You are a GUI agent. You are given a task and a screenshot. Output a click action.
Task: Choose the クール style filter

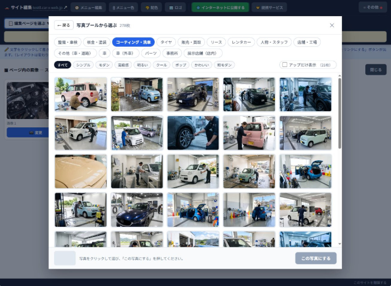tap(161, 65)
